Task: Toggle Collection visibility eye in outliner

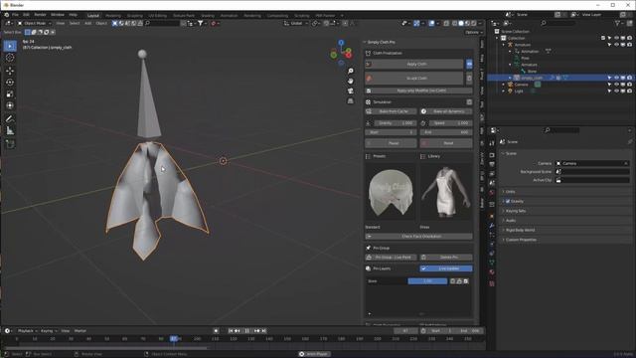Action: 616,38
